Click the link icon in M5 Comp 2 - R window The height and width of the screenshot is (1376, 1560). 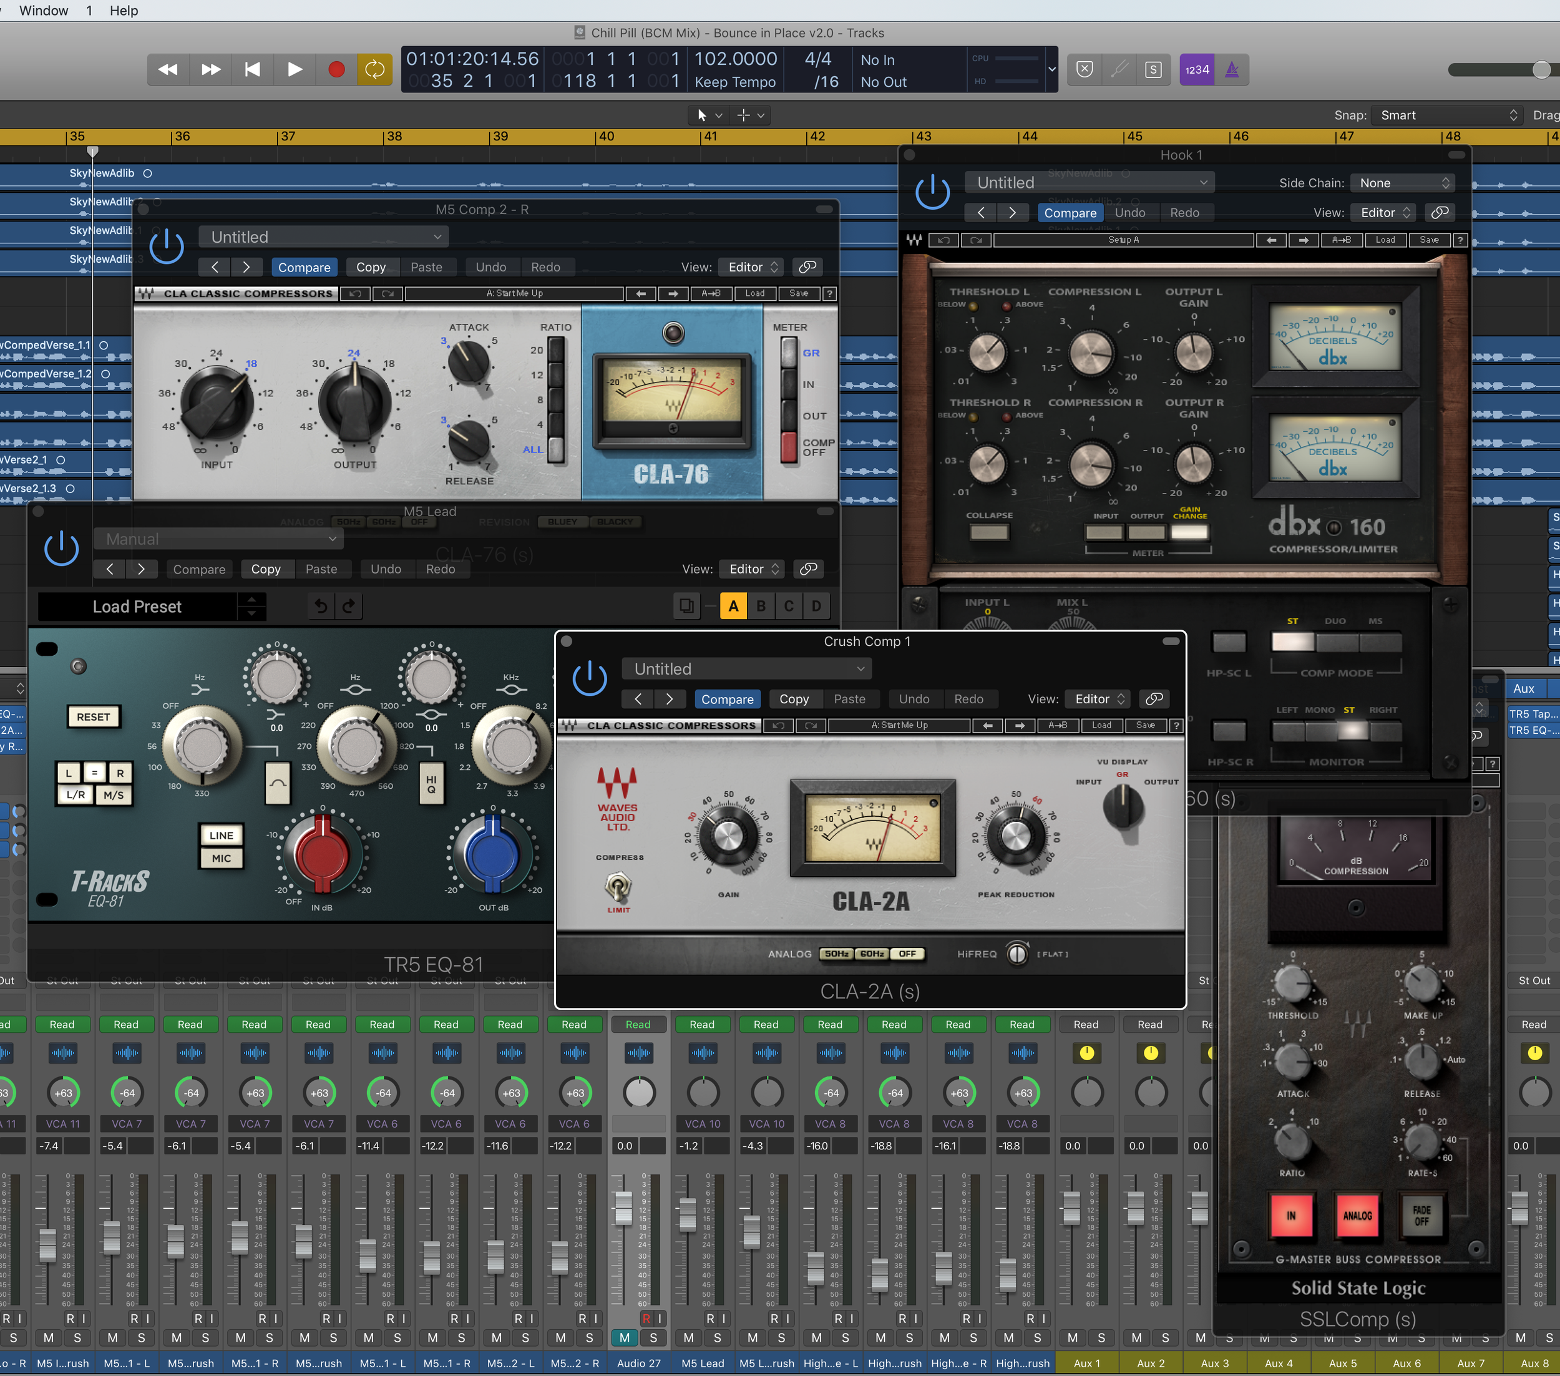(807, 267)
